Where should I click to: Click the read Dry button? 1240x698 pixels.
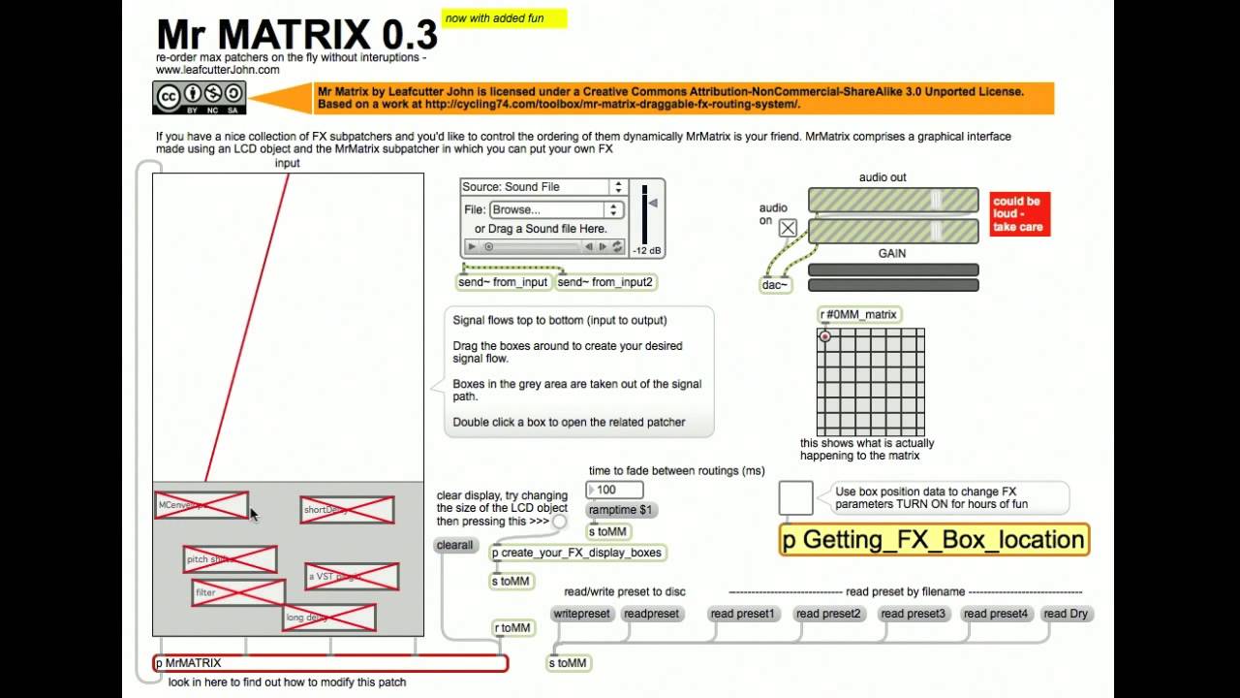(x=1066, y=614)
